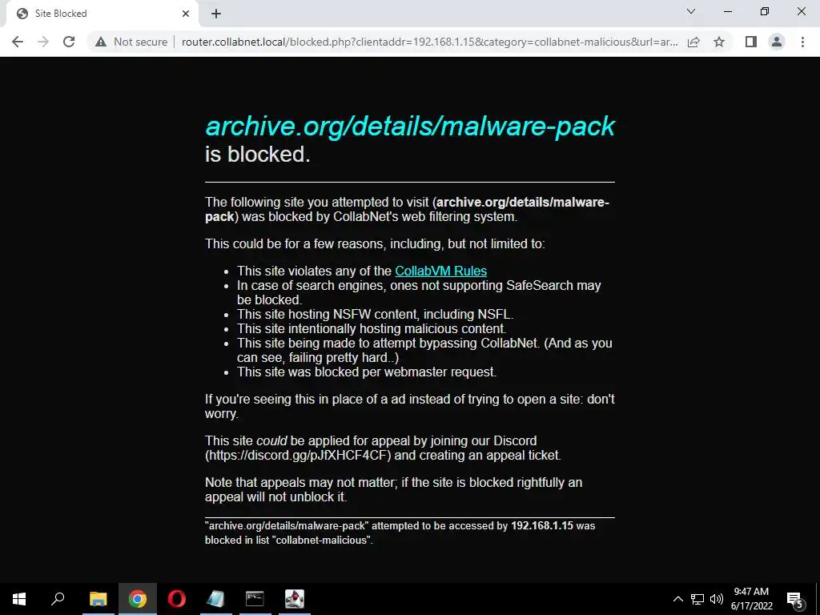Minimize the Chrome window
Viewport: 820px width, 615px height.
tap(727, 11)
